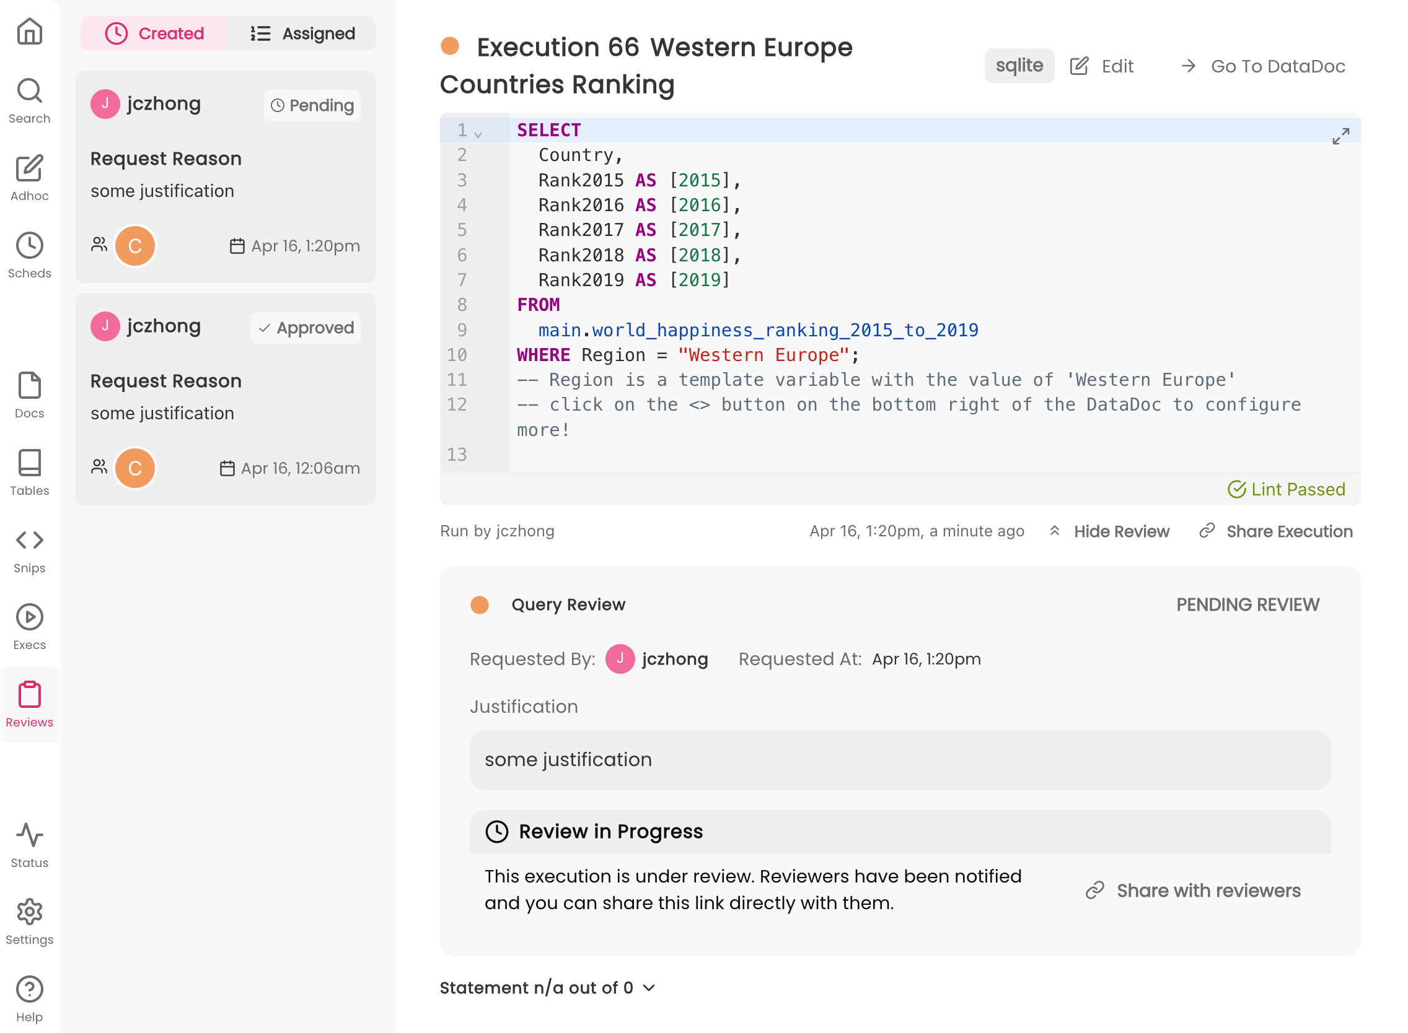This screenshot has height=1033, width=1408.
Task: Open Settings in the sidebar
Action: click(x=29, y=922)
